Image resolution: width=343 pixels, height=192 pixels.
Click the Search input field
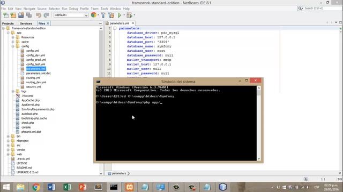(x=323, y=9)
